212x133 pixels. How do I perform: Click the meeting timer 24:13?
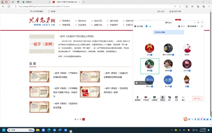(181, 26)
